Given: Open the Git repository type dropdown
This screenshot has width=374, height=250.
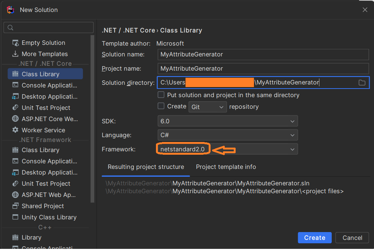Looking at the screenshot, I should point(208,107).
